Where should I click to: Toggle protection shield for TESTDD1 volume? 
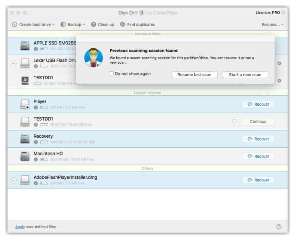[234, 121]
